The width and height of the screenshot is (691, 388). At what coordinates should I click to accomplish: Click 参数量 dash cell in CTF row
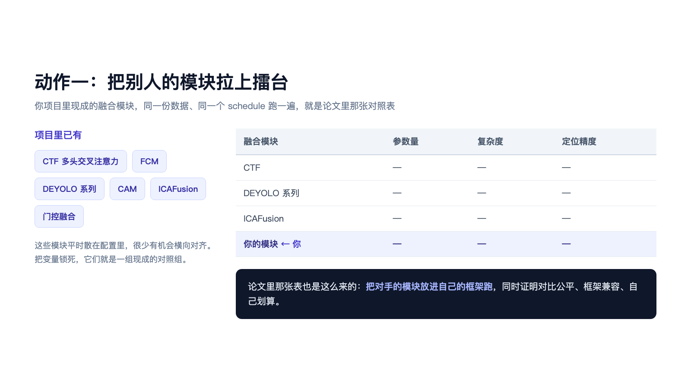(397, 167)
